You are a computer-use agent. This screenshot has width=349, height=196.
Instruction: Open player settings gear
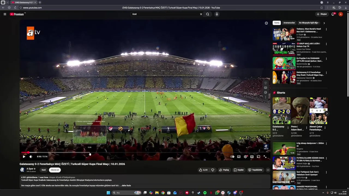tap(245, 157)
